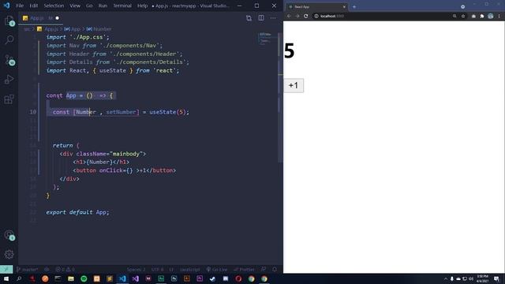
Task: Click line 10 useState(5) code
Action: tap(169, 112)
